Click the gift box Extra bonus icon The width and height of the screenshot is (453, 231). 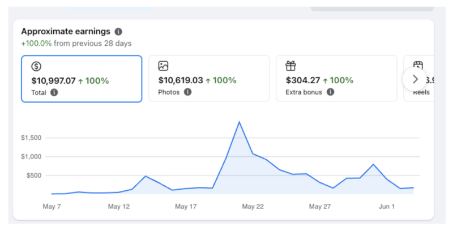(290, 66)
